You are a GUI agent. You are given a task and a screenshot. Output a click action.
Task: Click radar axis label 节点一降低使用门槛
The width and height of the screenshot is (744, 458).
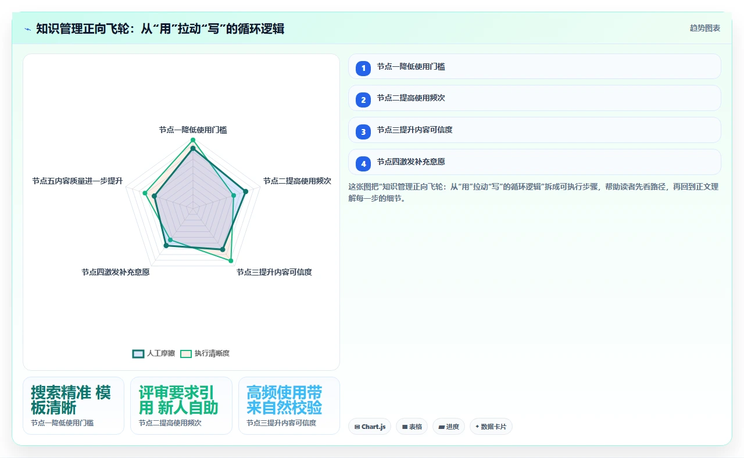(x=193, y=130)
